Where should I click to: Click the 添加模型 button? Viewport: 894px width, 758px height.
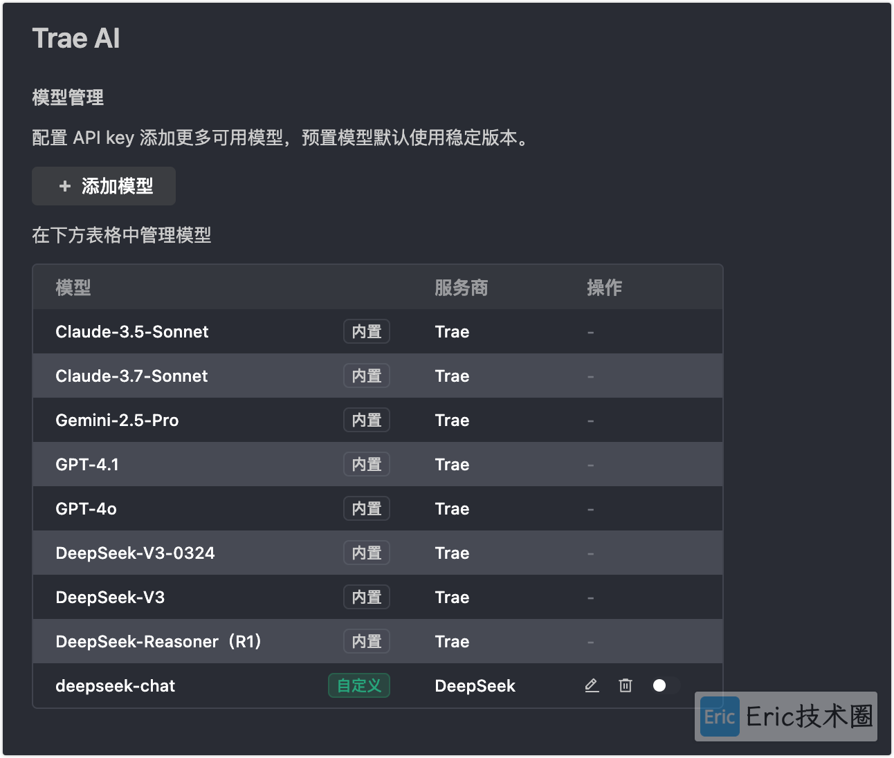tap(104, 186)
